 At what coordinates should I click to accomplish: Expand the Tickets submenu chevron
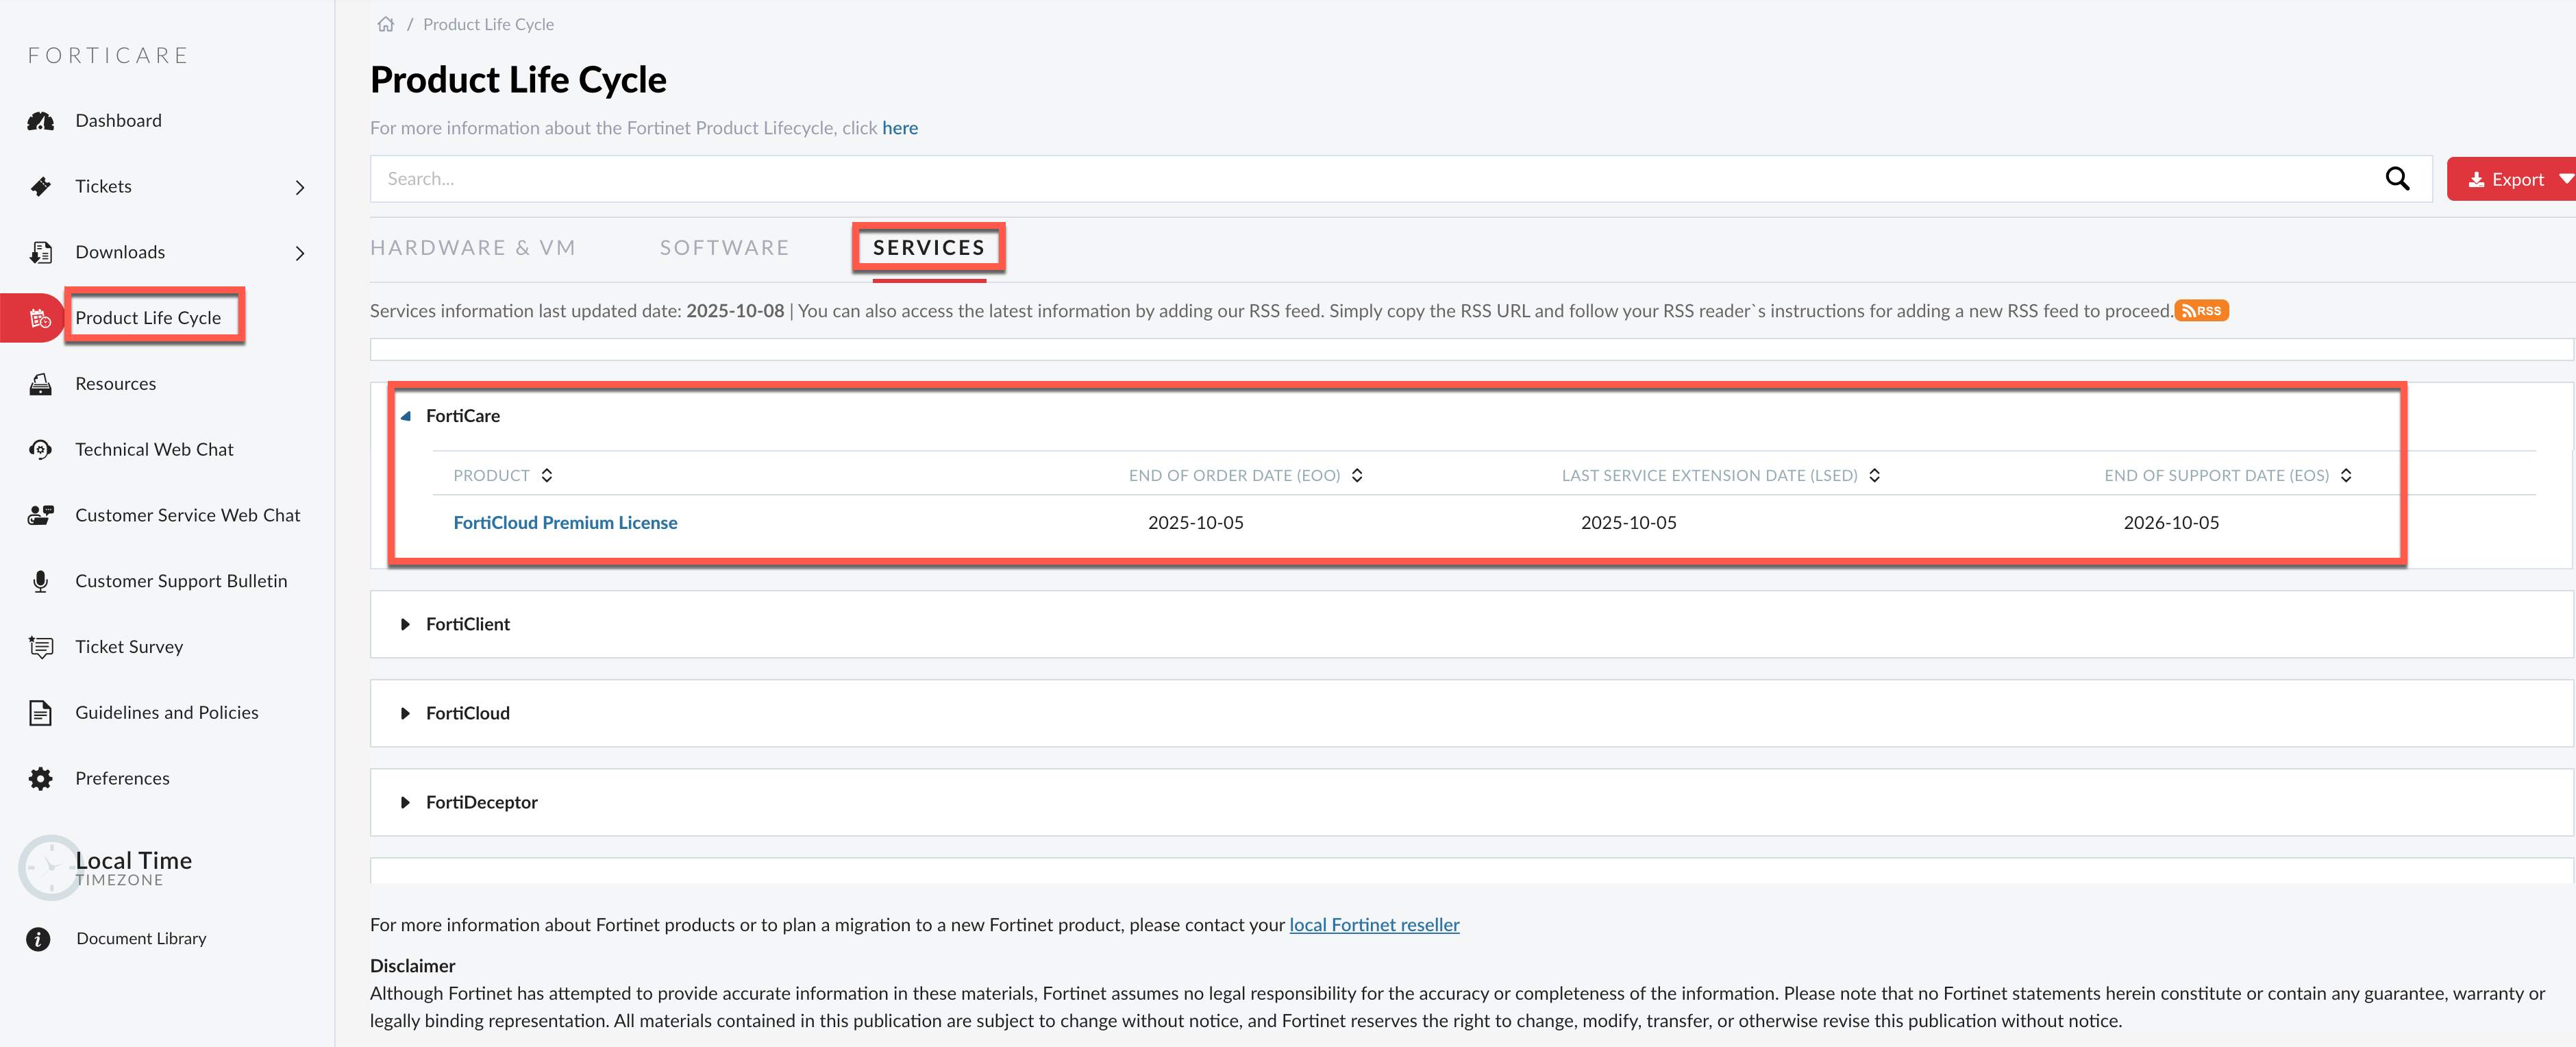pyautogui.click(x=299, y=187)
